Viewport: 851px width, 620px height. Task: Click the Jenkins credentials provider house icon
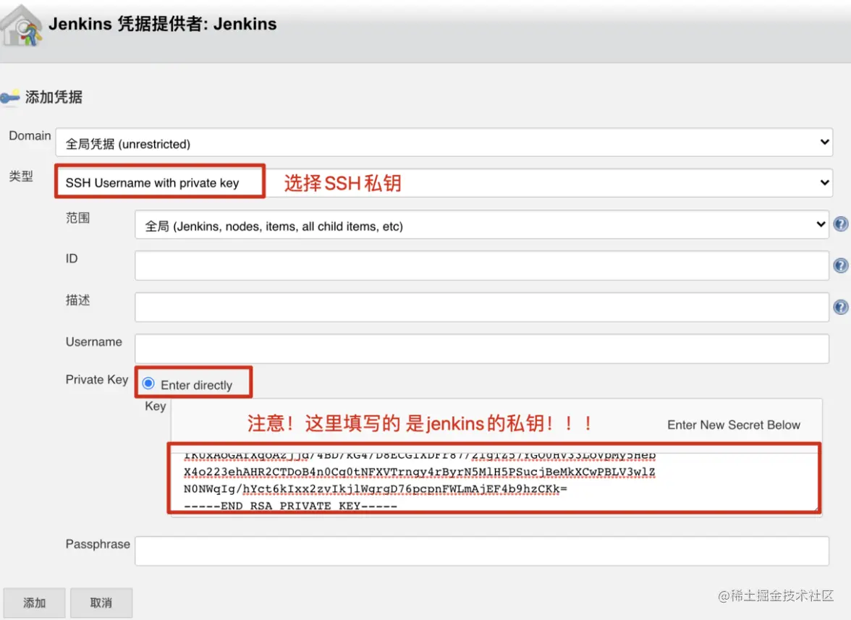click(x=21, y=25)
